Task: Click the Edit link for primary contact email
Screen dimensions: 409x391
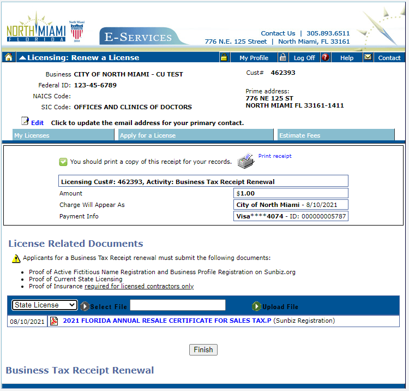Action: pos(37,123)
